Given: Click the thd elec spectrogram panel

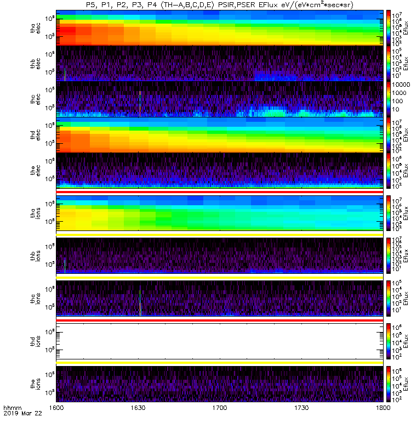Looking at the screenshot, I should [220, 134].
